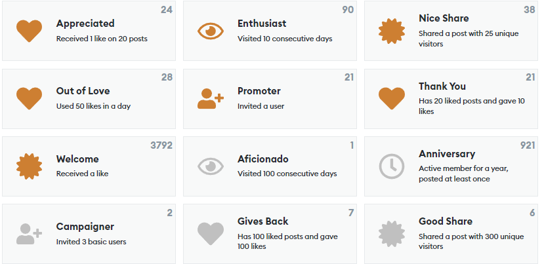Click the Welcome badge starburst icon
Screen dimensions: 544x264
[29, 166]
